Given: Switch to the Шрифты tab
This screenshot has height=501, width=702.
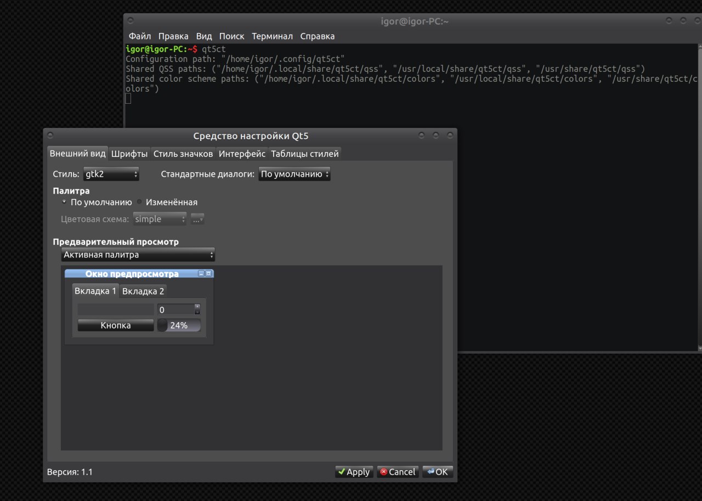Looking at the screenshot, I should (129, 154).
